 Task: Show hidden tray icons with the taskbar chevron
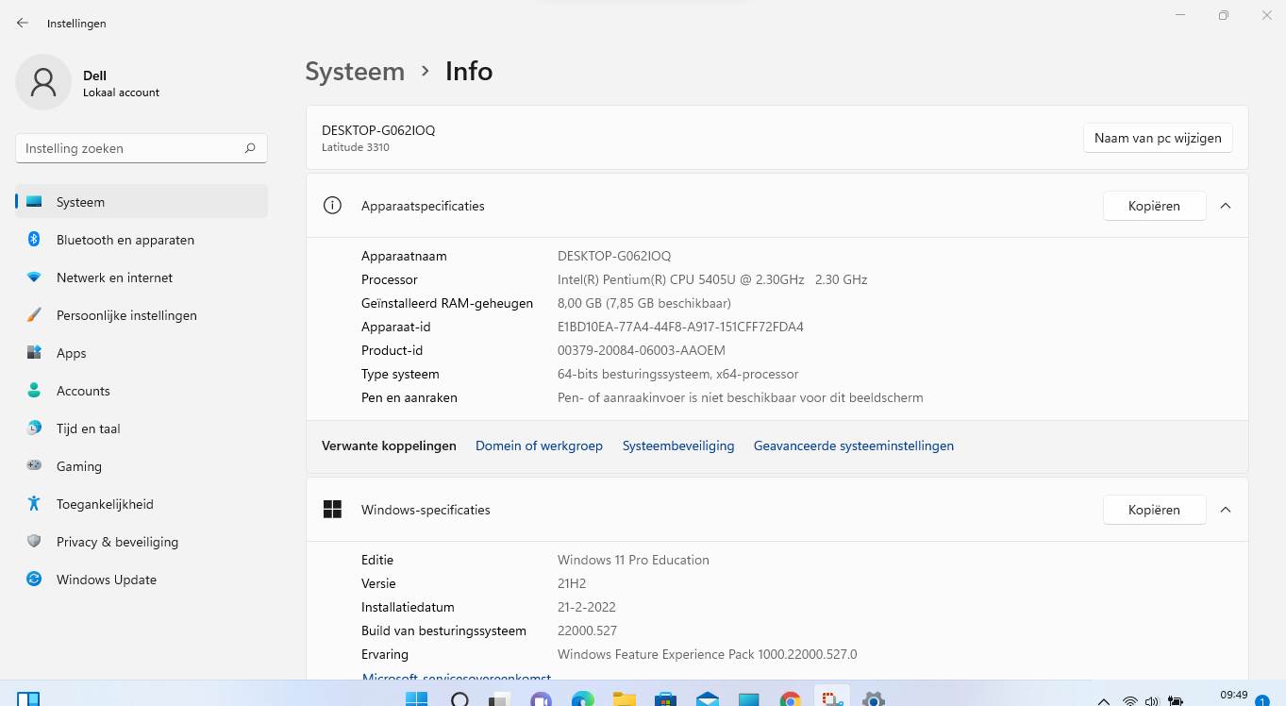1103,701
